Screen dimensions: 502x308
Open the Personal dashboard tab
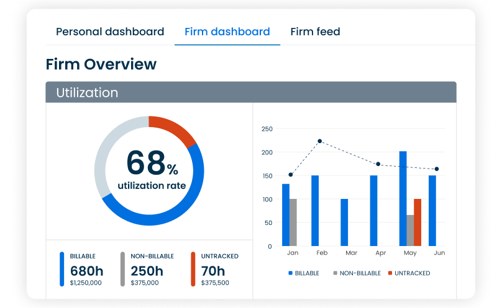pyautogui.click(x=110, y=32)
